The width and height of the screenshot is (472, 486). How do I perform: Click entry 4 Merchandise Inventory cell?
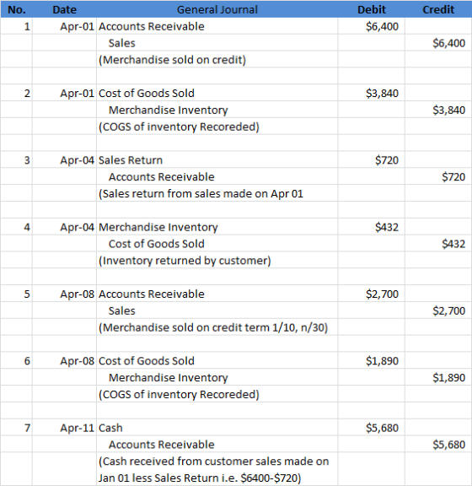coord(217,227)
